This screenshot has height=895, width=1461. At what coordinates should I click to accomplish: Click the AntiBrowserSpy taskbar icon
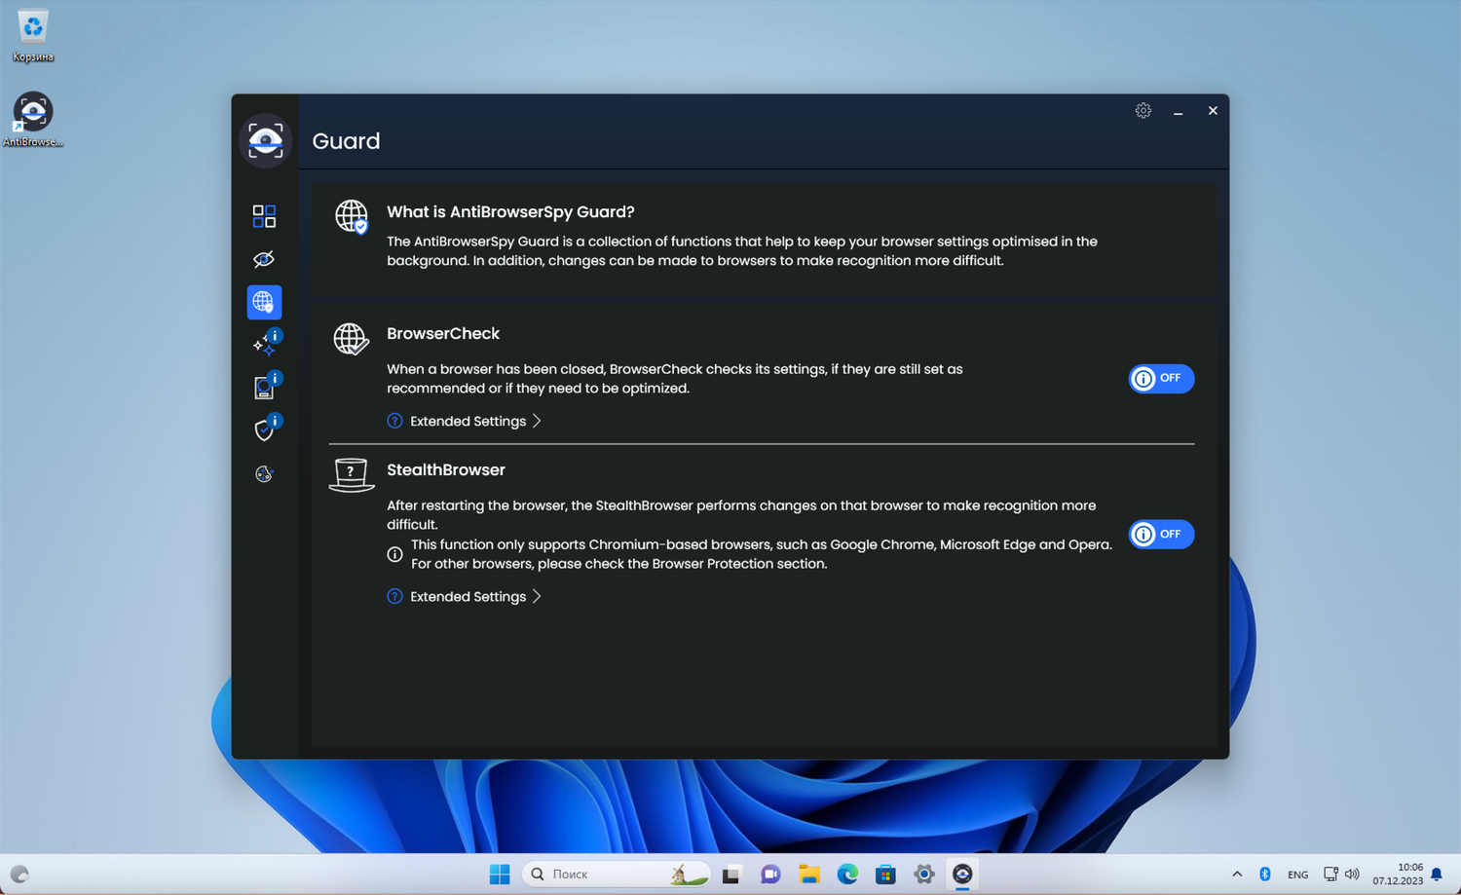click(962, 875)
